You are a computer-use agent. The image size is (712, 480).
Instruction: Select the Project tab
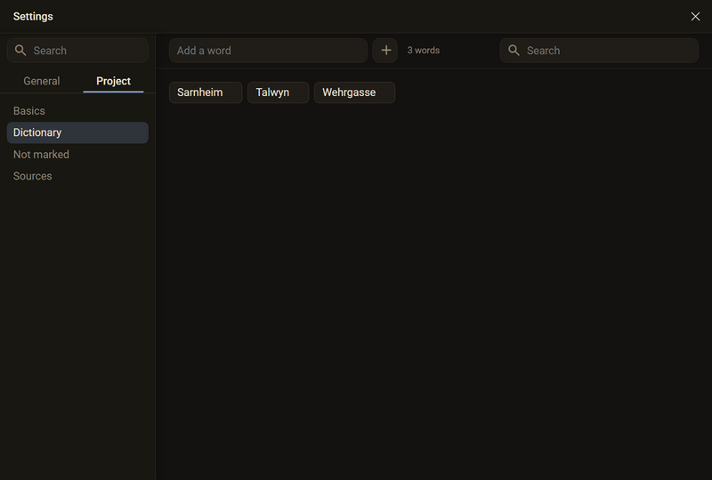coord(114,81)
